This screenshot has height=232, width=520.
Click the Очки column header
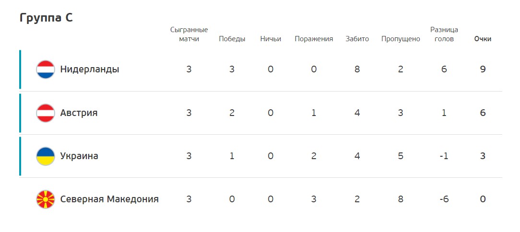tap(483, 39)
